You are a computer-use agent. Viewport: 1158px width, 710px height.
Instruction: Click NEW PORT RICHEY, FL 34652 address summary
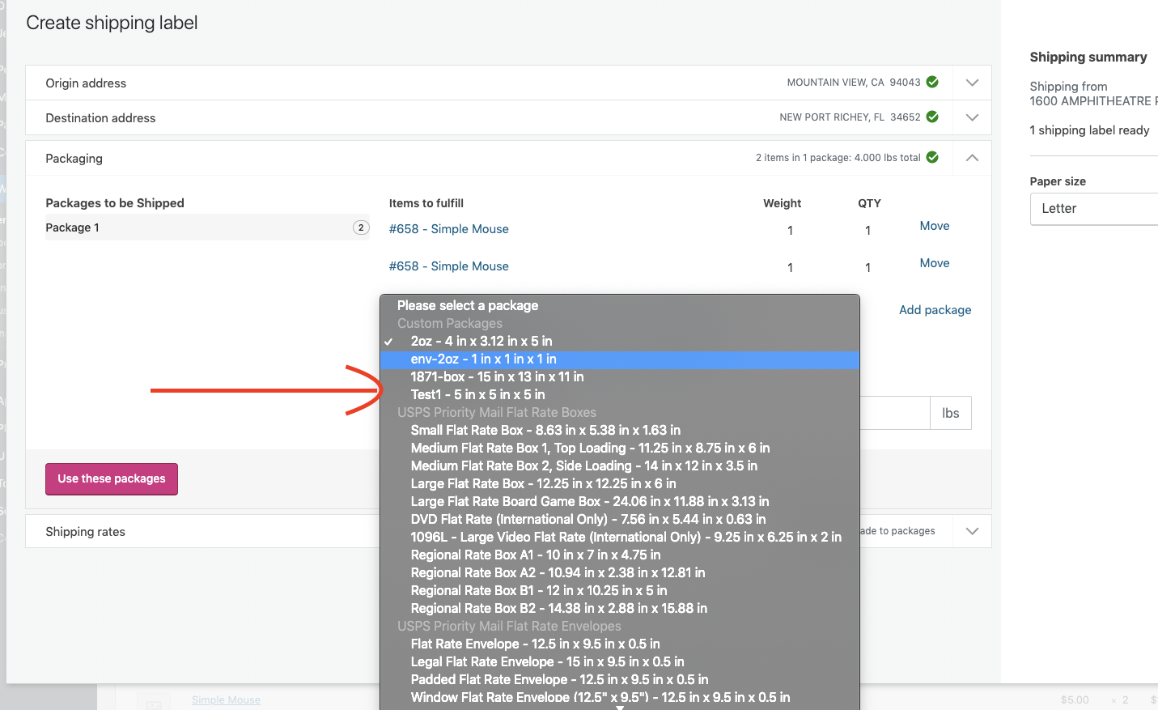(x=850, y=117)
